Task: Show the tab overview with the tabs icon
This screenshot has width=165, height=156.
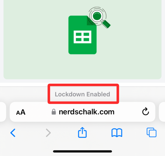Action: [151, 132]
